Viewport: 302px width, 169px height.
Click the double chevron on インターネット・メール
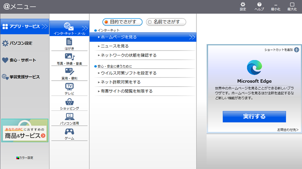85,29
